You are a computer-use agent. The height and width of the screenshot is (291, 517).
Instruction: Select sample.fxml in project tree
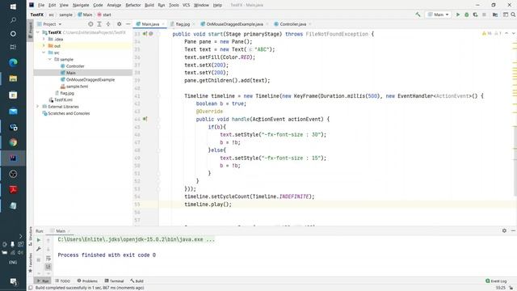(77, 86)
